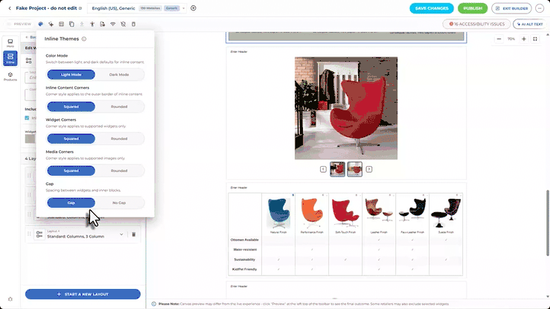
Task: Click the AI sparkle icon in toolbar
Action: pos(51,25)
